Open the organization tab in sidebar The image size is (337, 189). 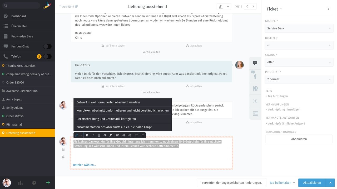click(x=255, y=88)
